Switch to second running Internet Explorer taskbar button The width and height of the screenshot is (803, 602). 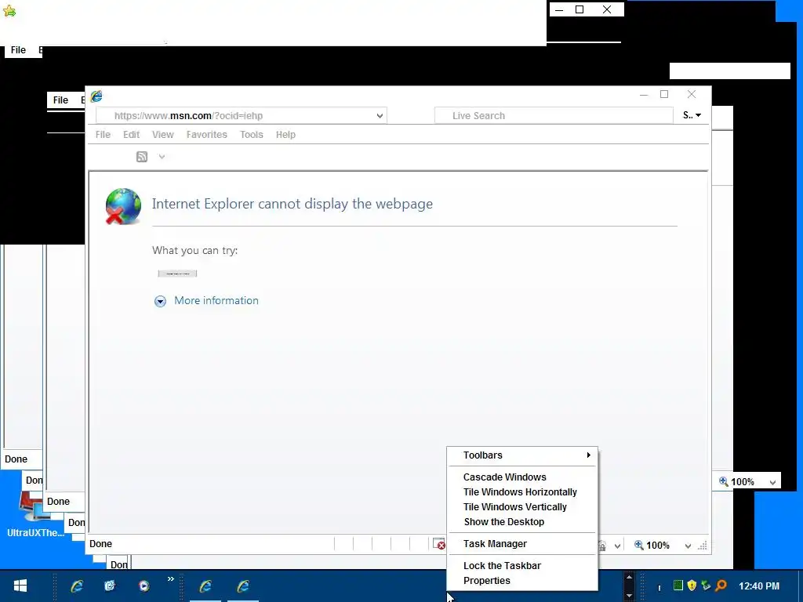[243, 586]
